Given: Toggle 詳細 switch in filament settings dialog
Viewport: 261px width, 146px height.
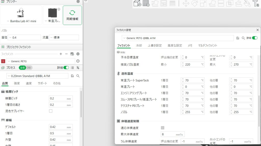Looking at the screenshot, I should pos(255,38).
